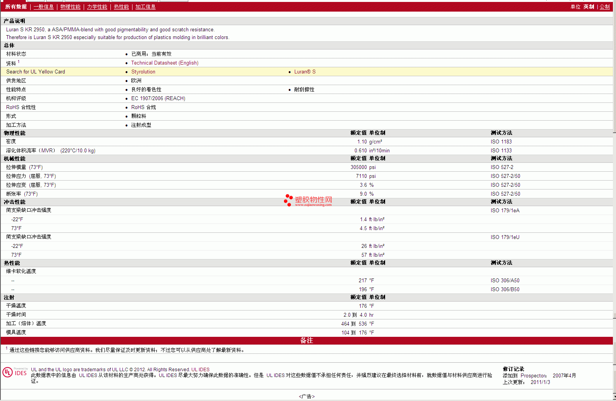Click the 耐刮擦性 feature entry
Image resolution: width=616 pixels, height=401 pixels.
[x=304, y=89]
